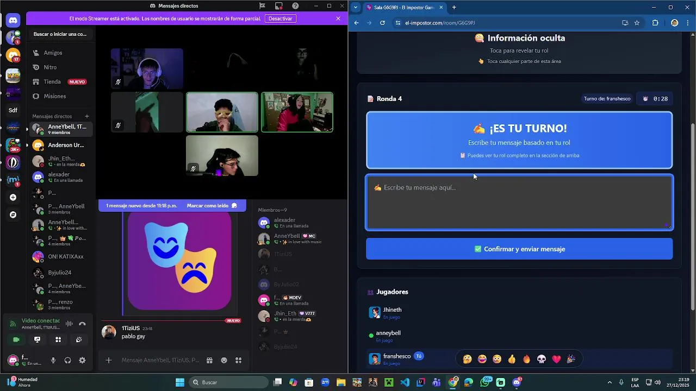Select the green-bordered pink hair video tile
The height and width of the screenshot is (391, 696).
(297, 112)
